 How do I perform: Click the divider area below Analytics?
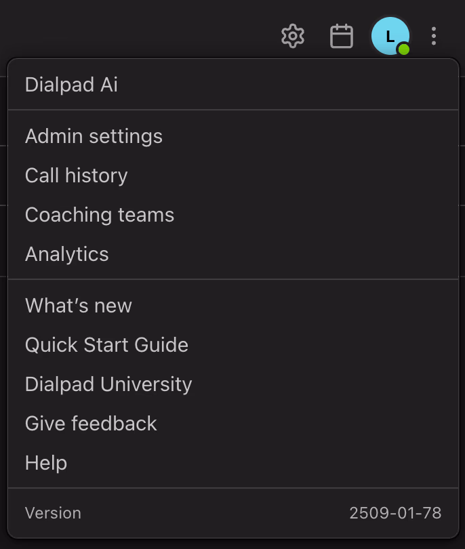232,278
